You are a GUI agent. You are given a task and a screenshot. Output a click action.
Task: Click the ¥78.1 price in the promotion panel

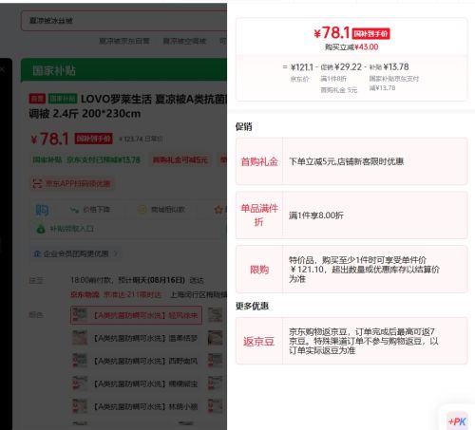pyautogui.click(x=332, y=33)
